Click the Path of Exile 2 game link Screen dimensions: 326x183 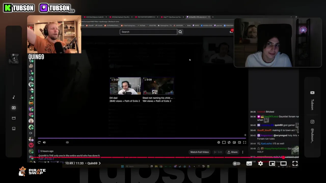coord(46,159)
